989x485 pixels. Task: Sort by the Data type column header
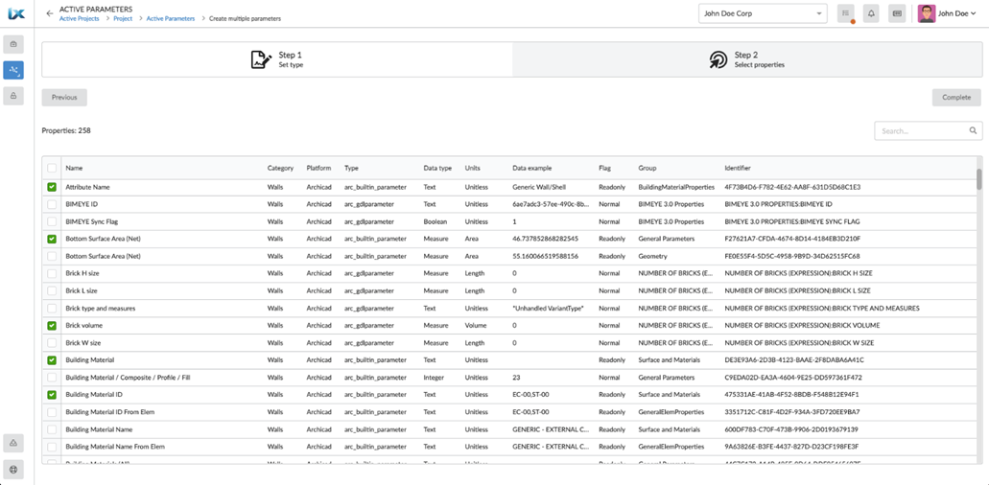pyautogui.click(x=437, y=168)
